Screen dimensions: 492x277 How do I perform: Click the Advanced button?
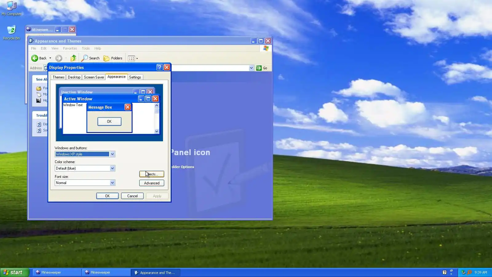point(152,183)
